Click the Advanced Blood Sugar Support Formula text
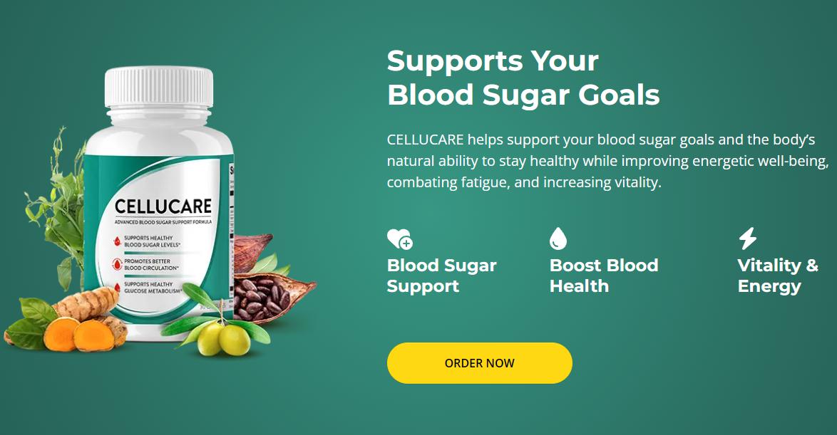Viewport: 837px width, 435px height. pos(163,221)
